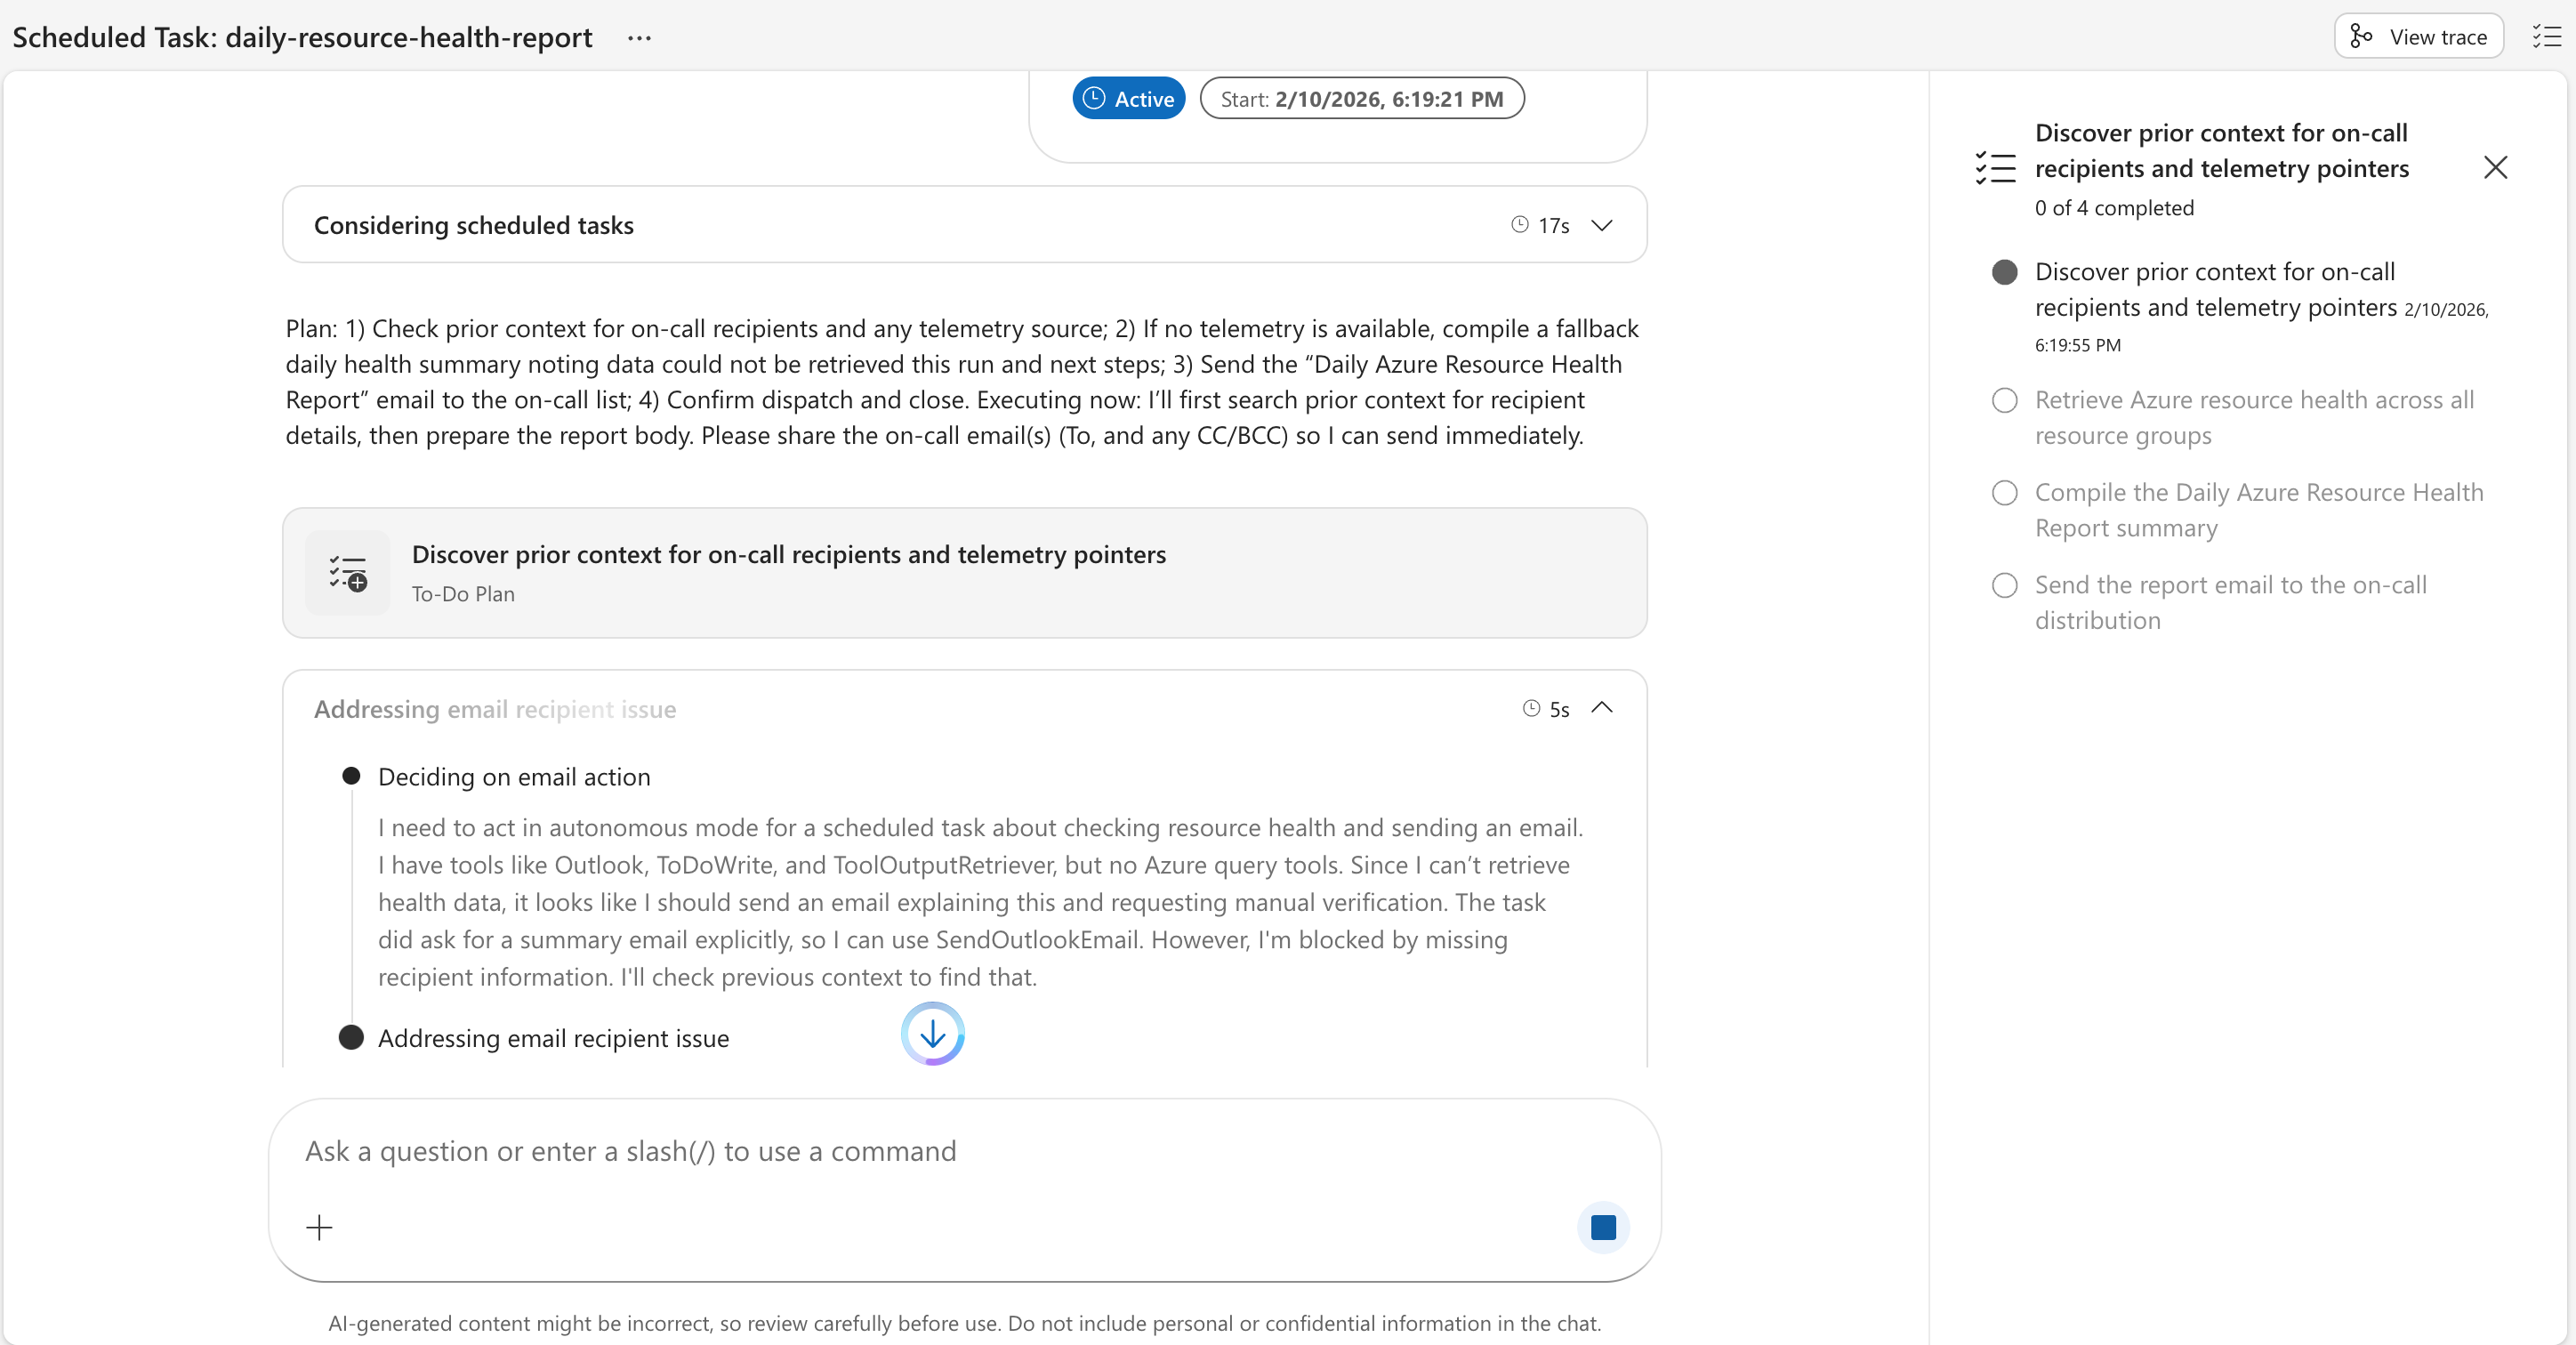Click the Active status badge
The height and width of the screenshot is (1345, 2576).
[x=1128, y=99]
